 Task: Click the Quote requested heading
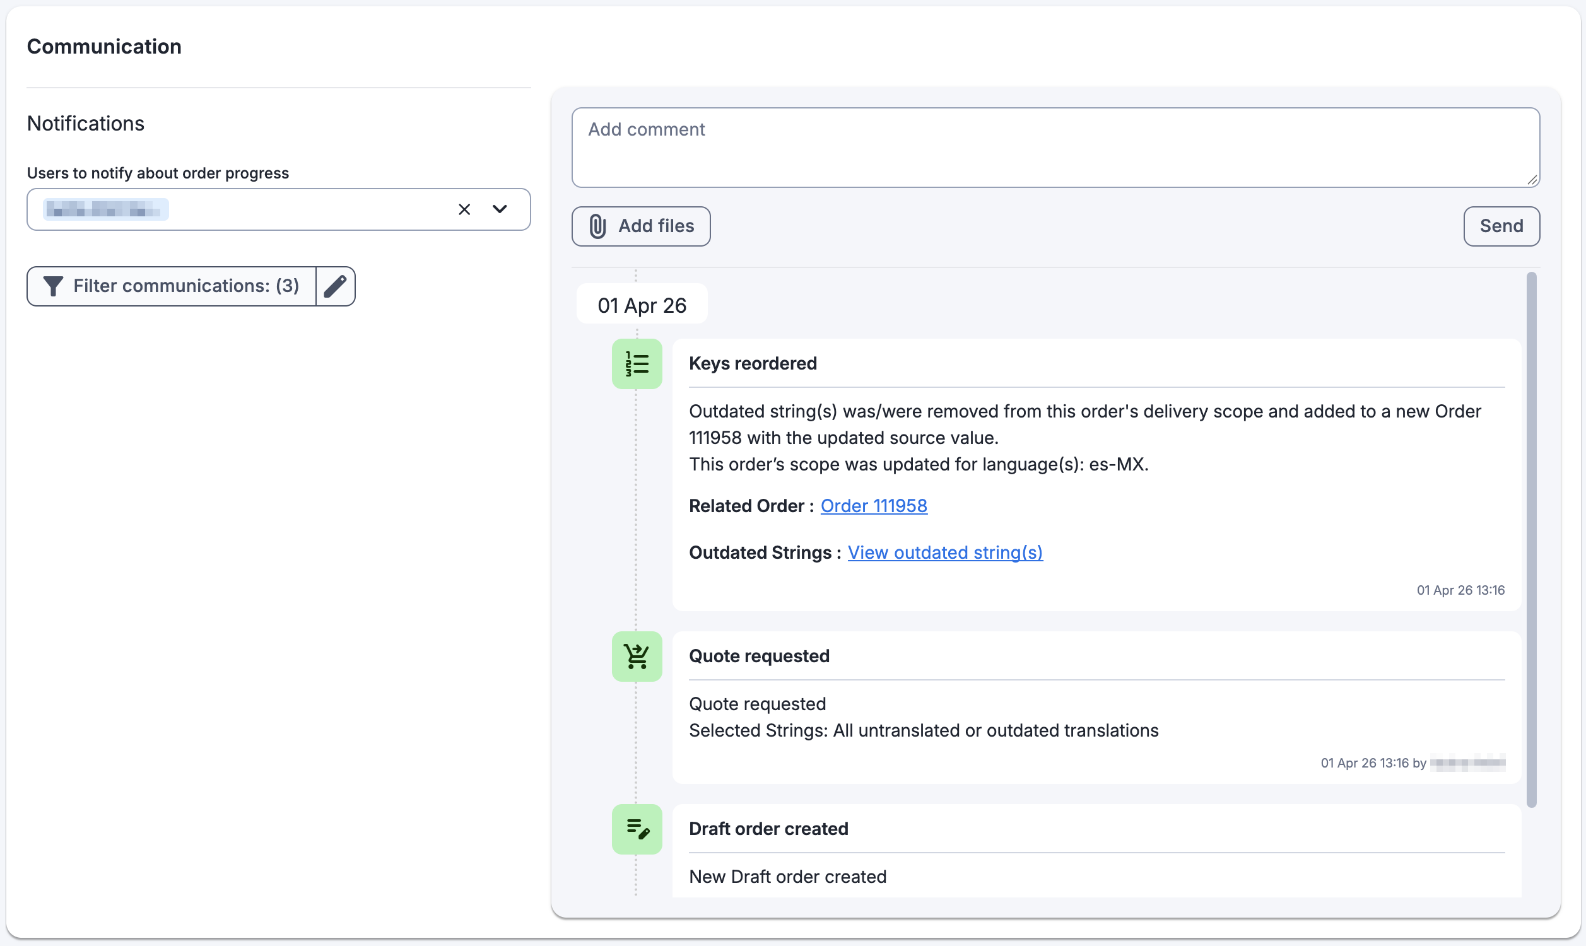point(759,656)
